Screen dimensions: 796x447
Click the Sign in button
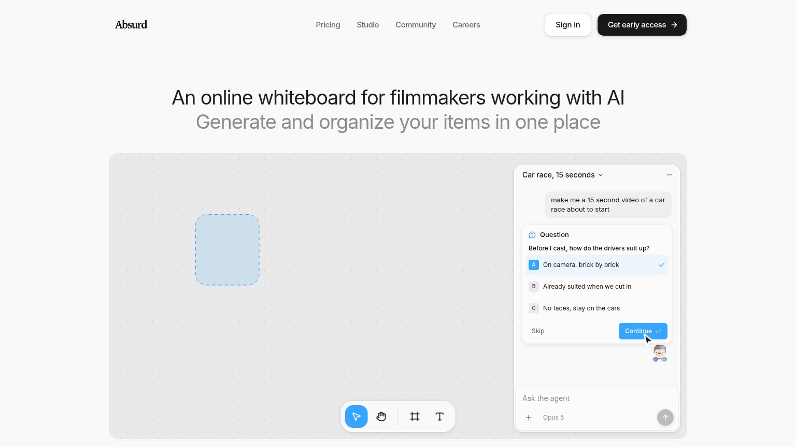point(568,25)
